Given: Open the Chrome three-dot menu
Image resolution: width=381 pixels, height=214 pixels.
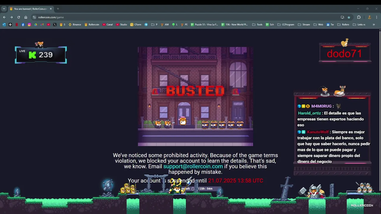Looking at the screenshot, I should [377, 17].
